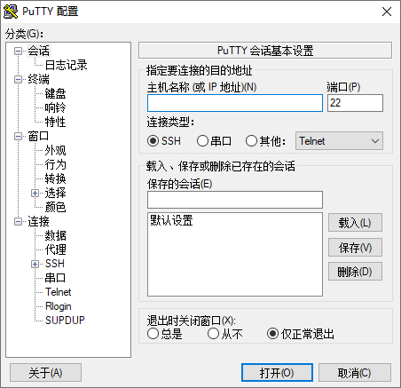Viewport: 401px width, 388px height.
Task: Open 转换 settings category
Action: pyautogui.click(x=55, y=178)
